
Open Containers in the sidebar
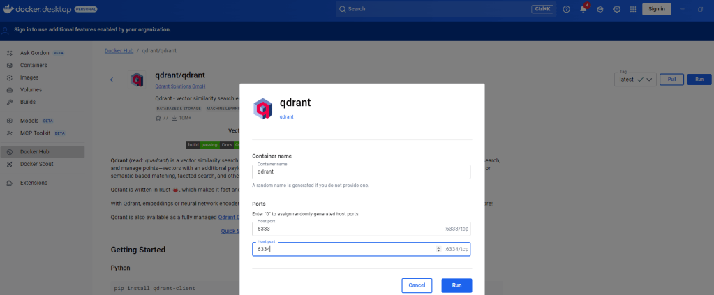[x=34, y=65]
